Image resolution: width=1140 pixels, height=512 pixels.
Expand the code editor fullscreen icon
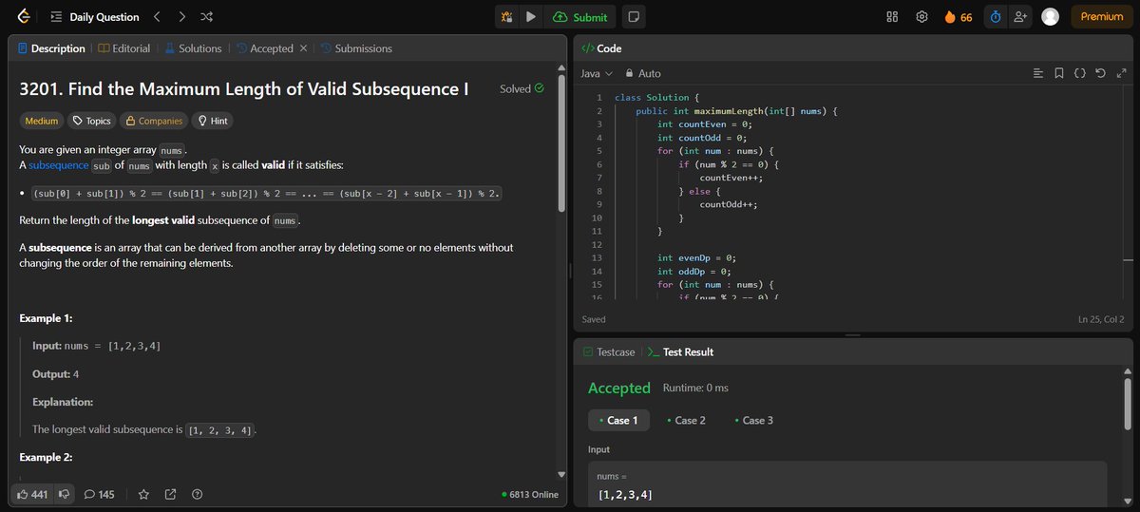click(1121, 73)
